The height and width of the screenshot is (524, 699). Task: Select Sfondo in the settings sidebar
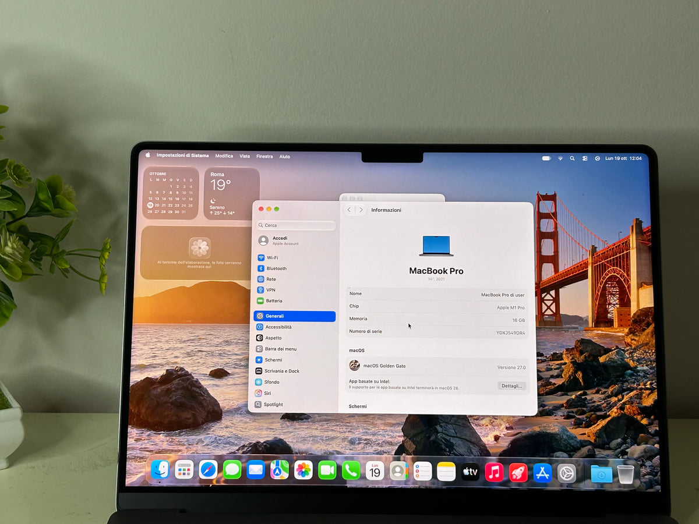pos(295,382)
